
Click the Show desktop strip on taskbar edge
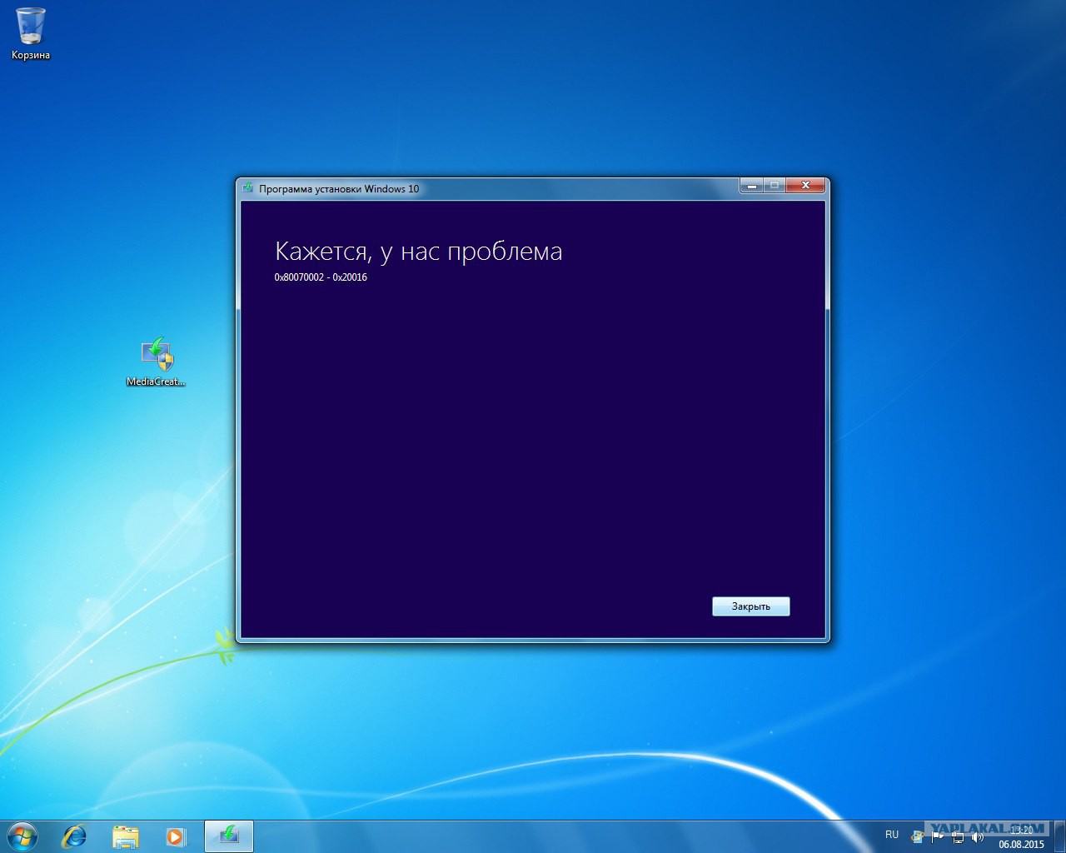point(1060,836)
